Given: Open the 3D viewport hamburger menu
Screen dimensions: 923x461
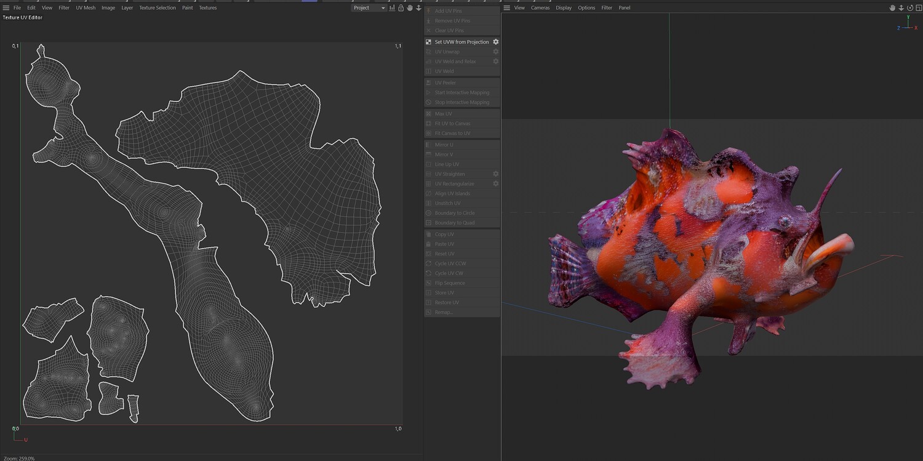Looking at the screenshot, I should (507, 8).
